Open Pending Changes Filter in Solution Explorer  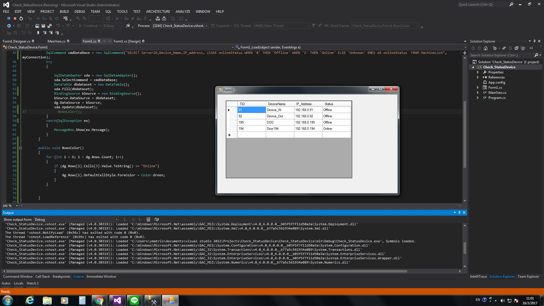point(495,48)
